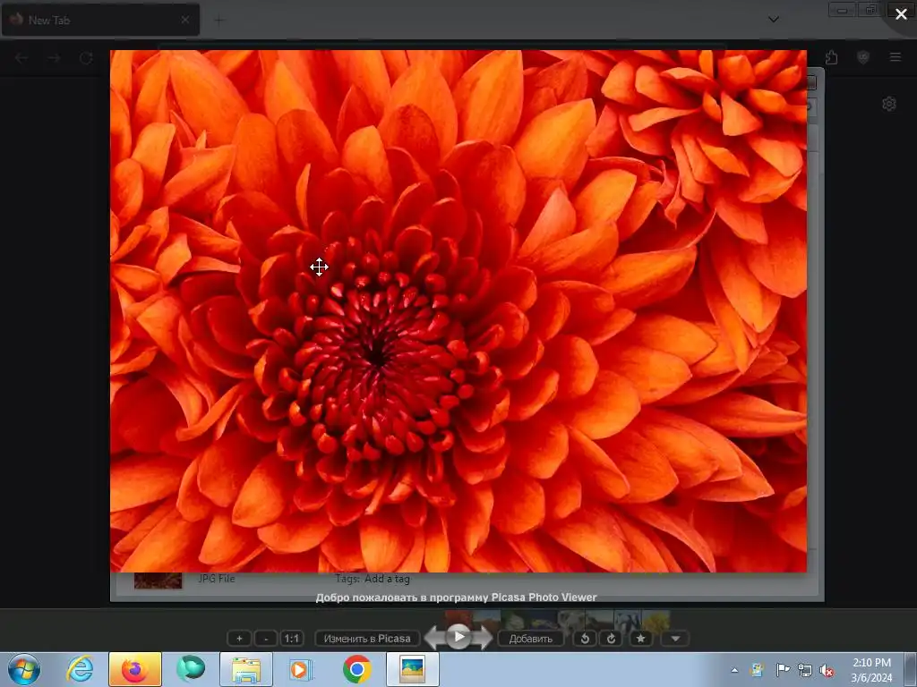This screenshot has height=687, width=917.
Task: Show hidden system tray icons
Action: coord(734,670)
